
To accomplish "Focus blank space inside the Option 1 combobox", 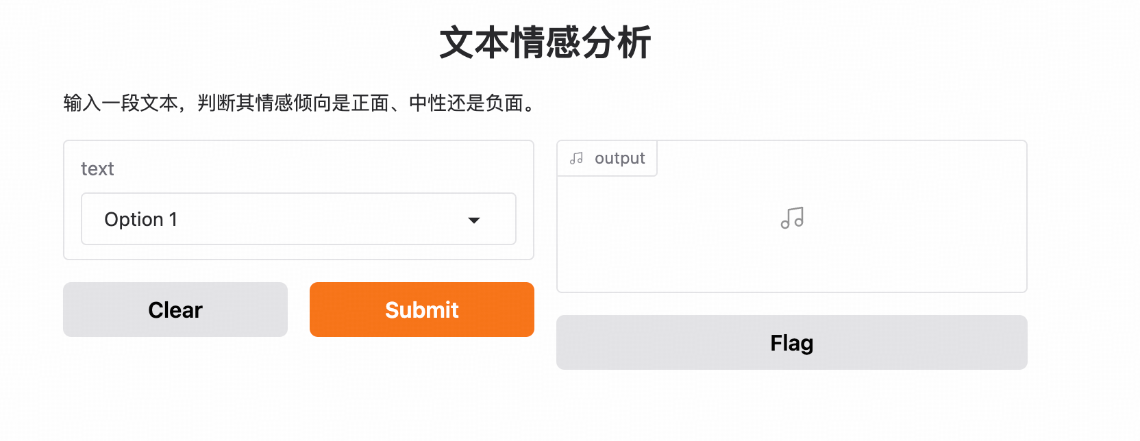I will pyautogui.click(x=308, y=219).
